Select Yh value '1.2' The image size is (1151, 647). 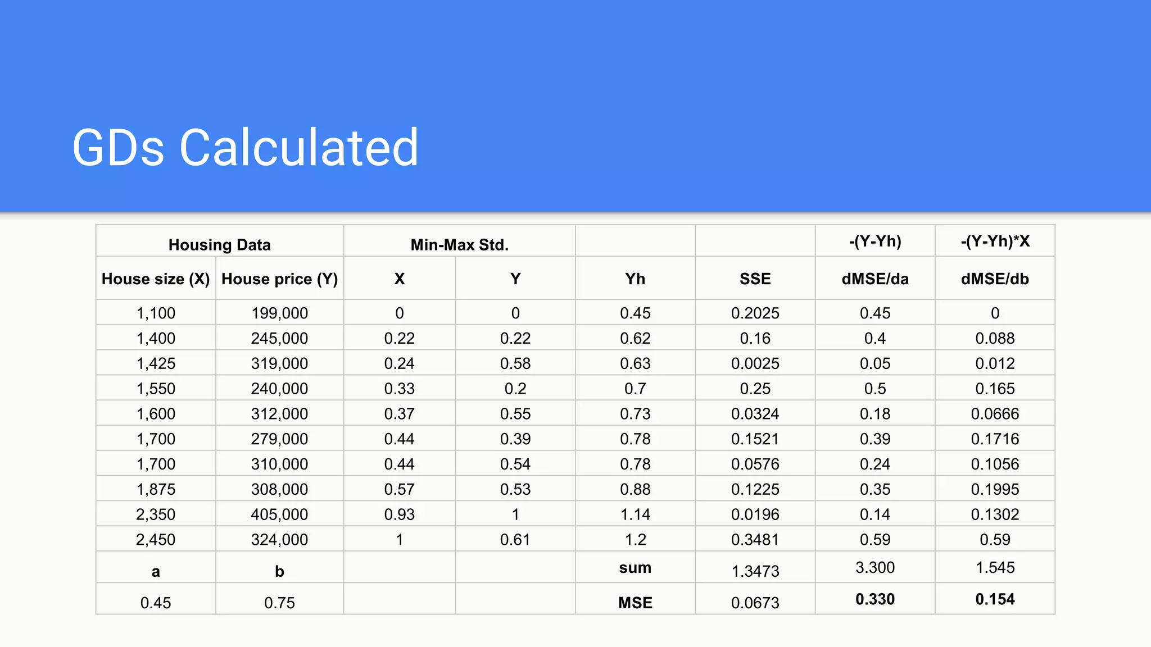[635, 540]
